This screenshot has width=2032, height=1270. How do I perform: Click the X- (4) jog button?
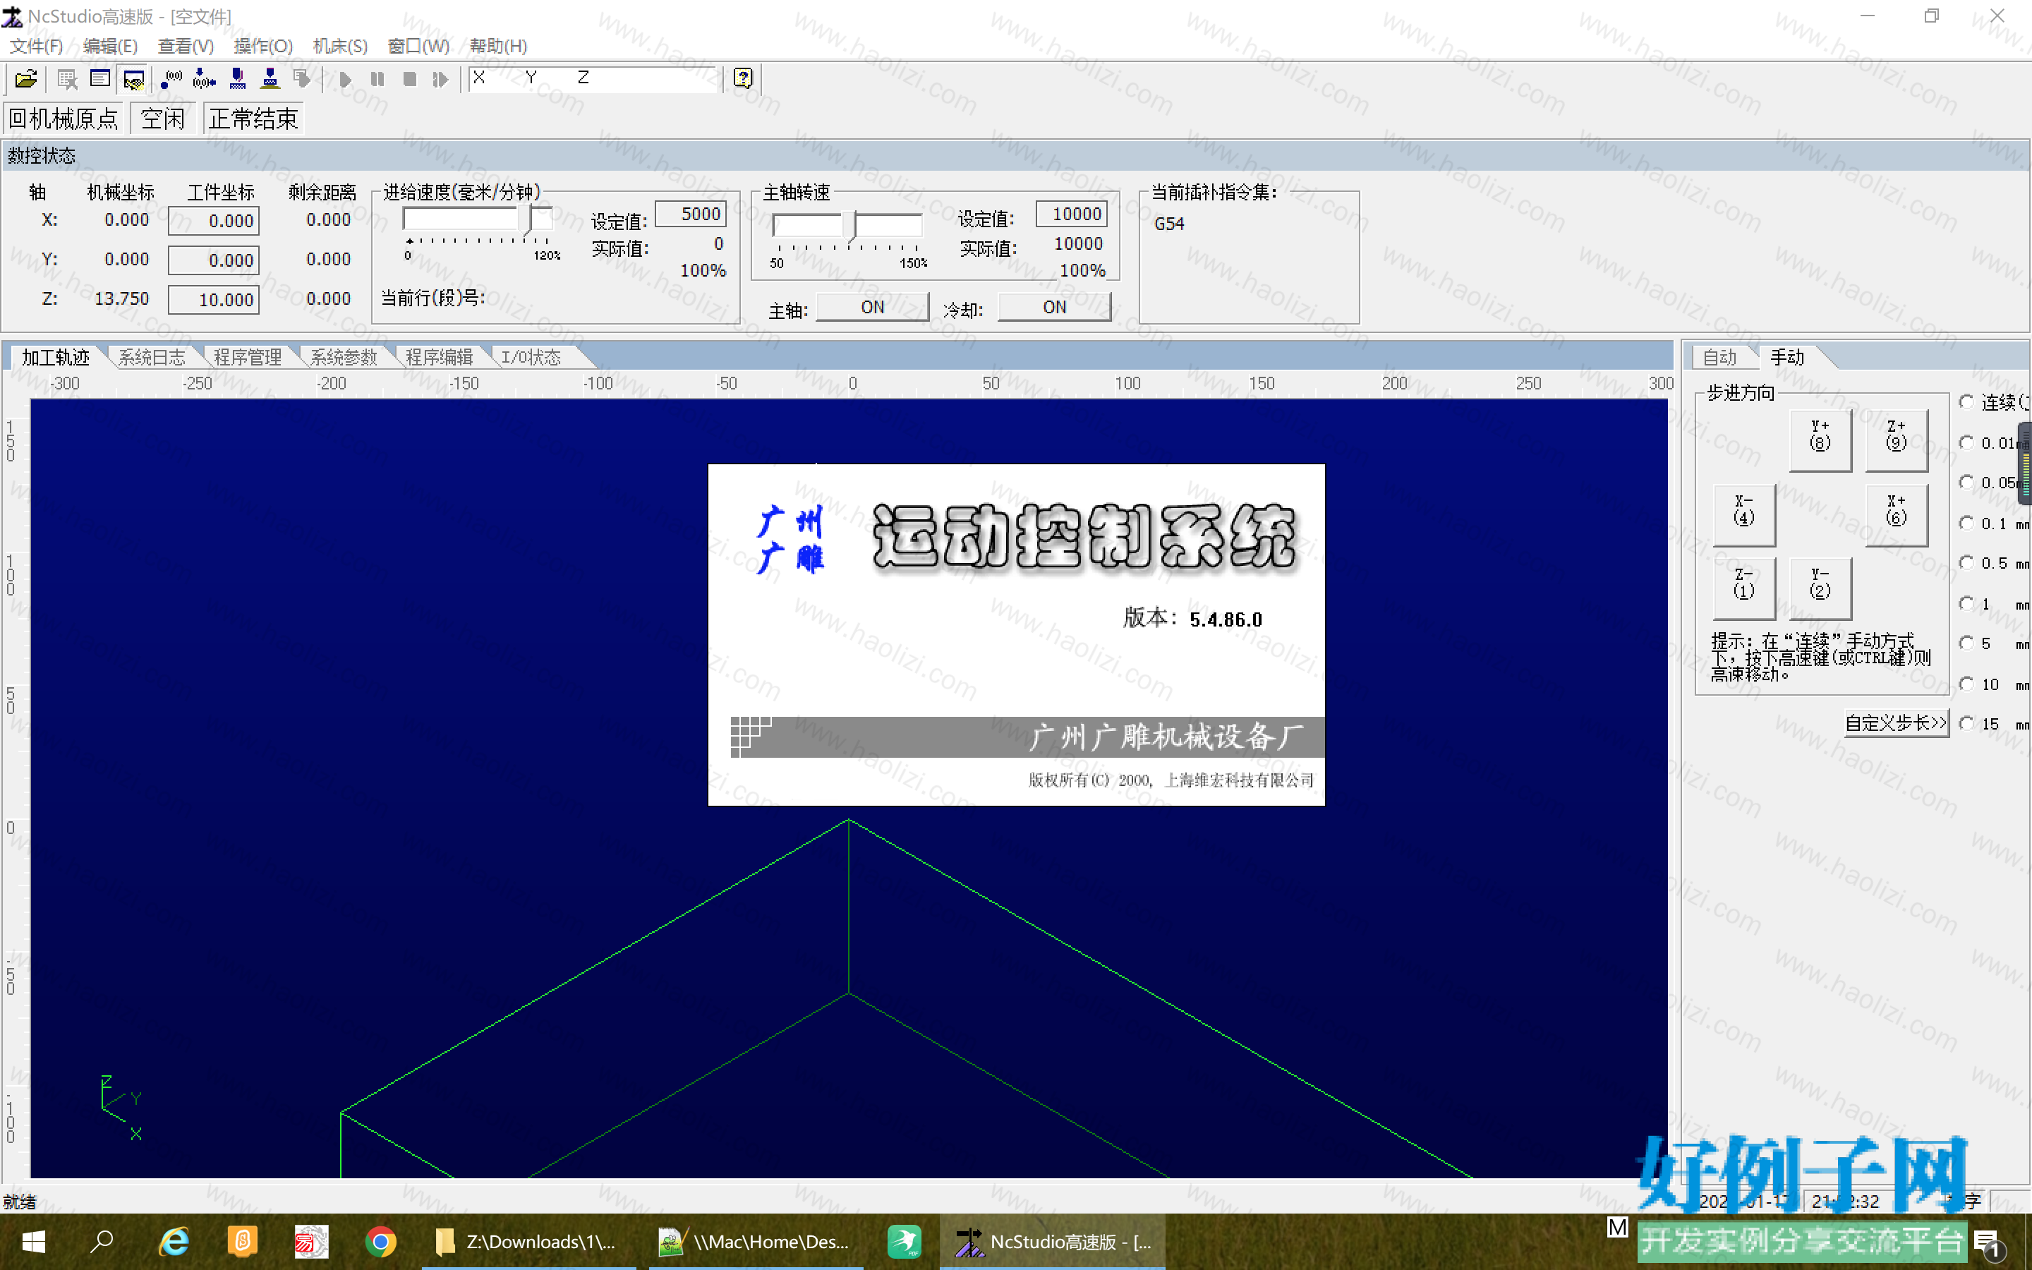pyautogui.click(x=1744, y=514)
